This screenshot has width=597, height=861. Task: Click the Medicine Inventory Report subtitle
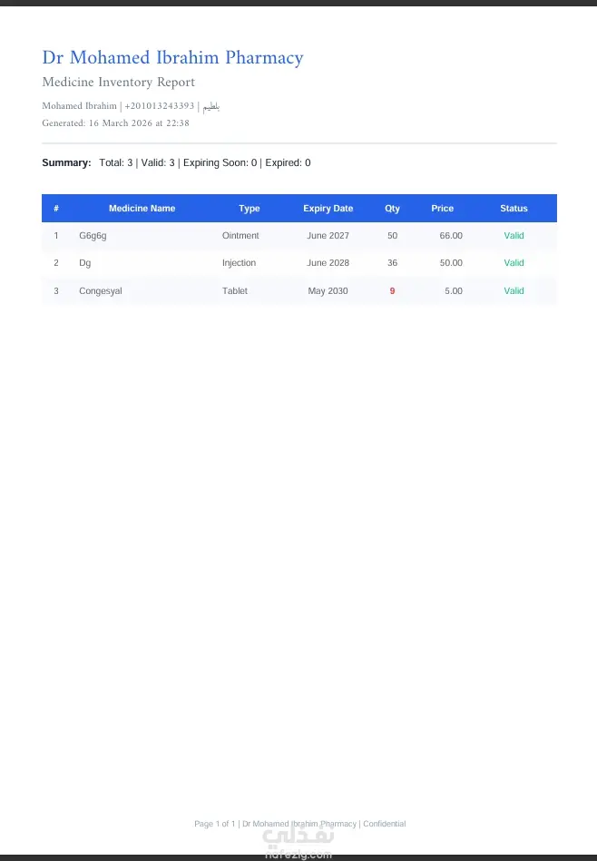(x=118, y=83)
